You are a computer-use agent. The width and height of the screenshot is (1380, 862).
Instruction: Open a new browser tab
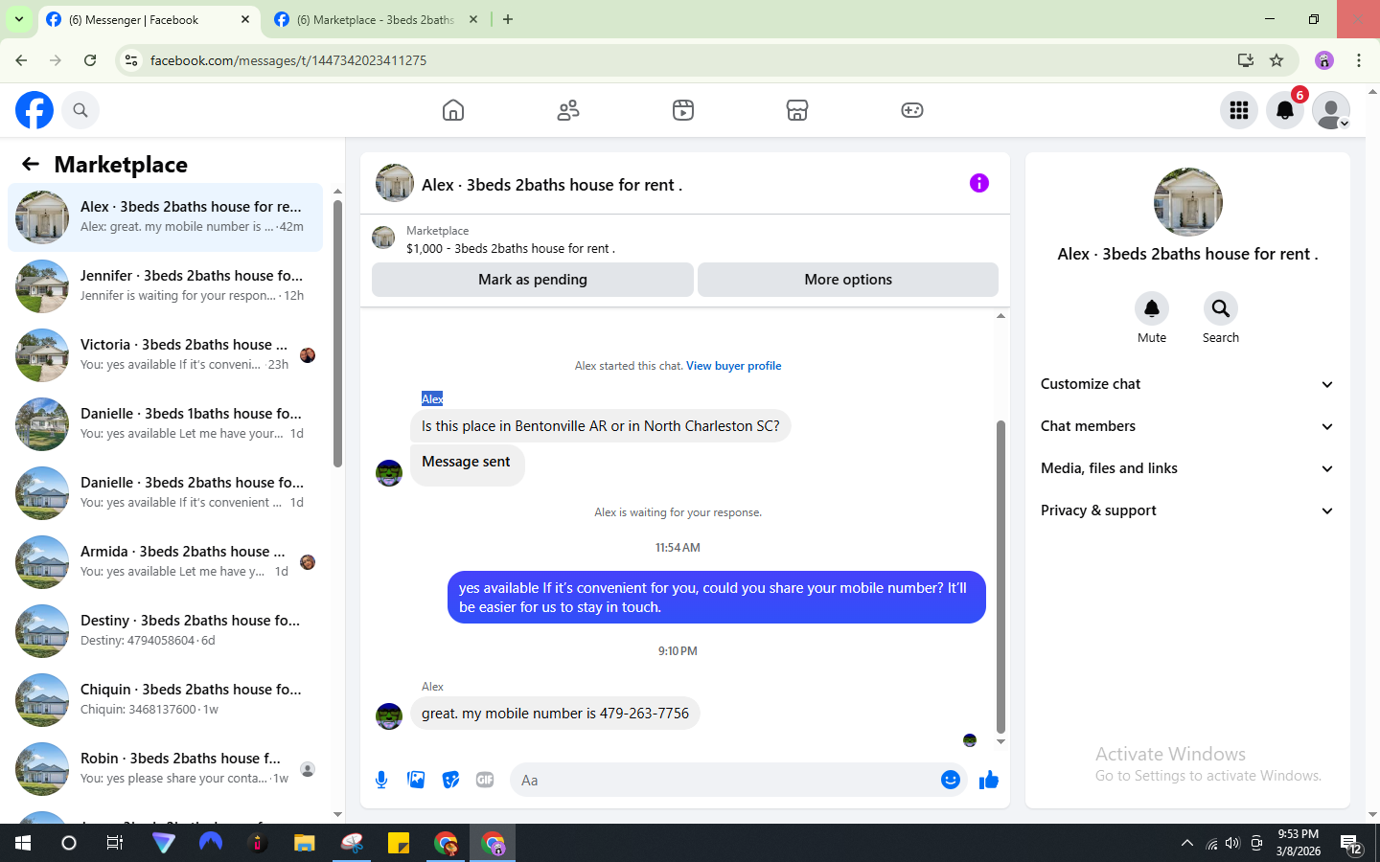pos(508,19)
